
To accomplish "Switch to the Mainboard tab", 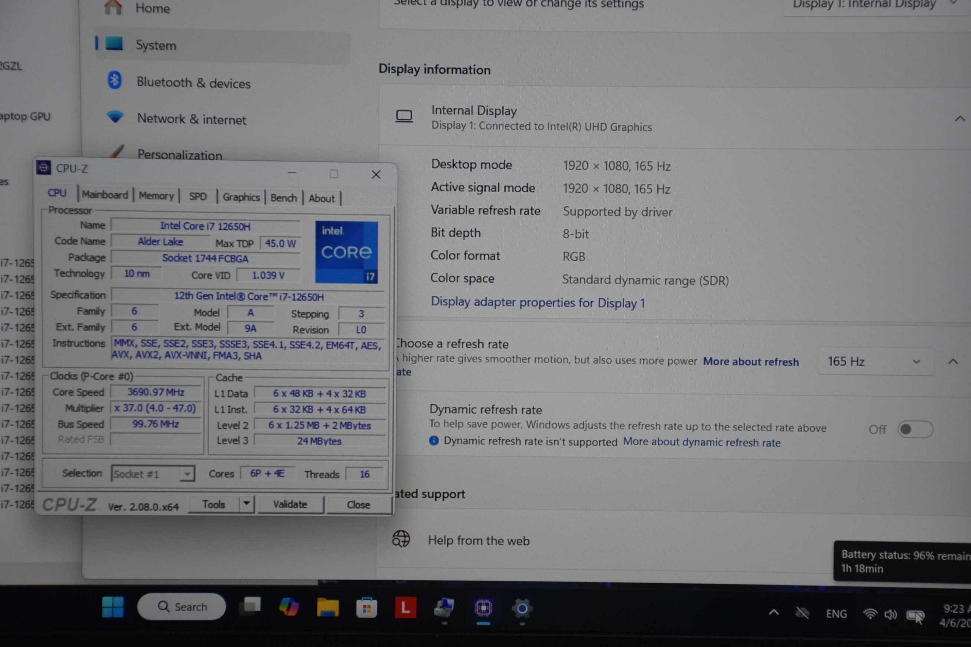I will (105, 195).
